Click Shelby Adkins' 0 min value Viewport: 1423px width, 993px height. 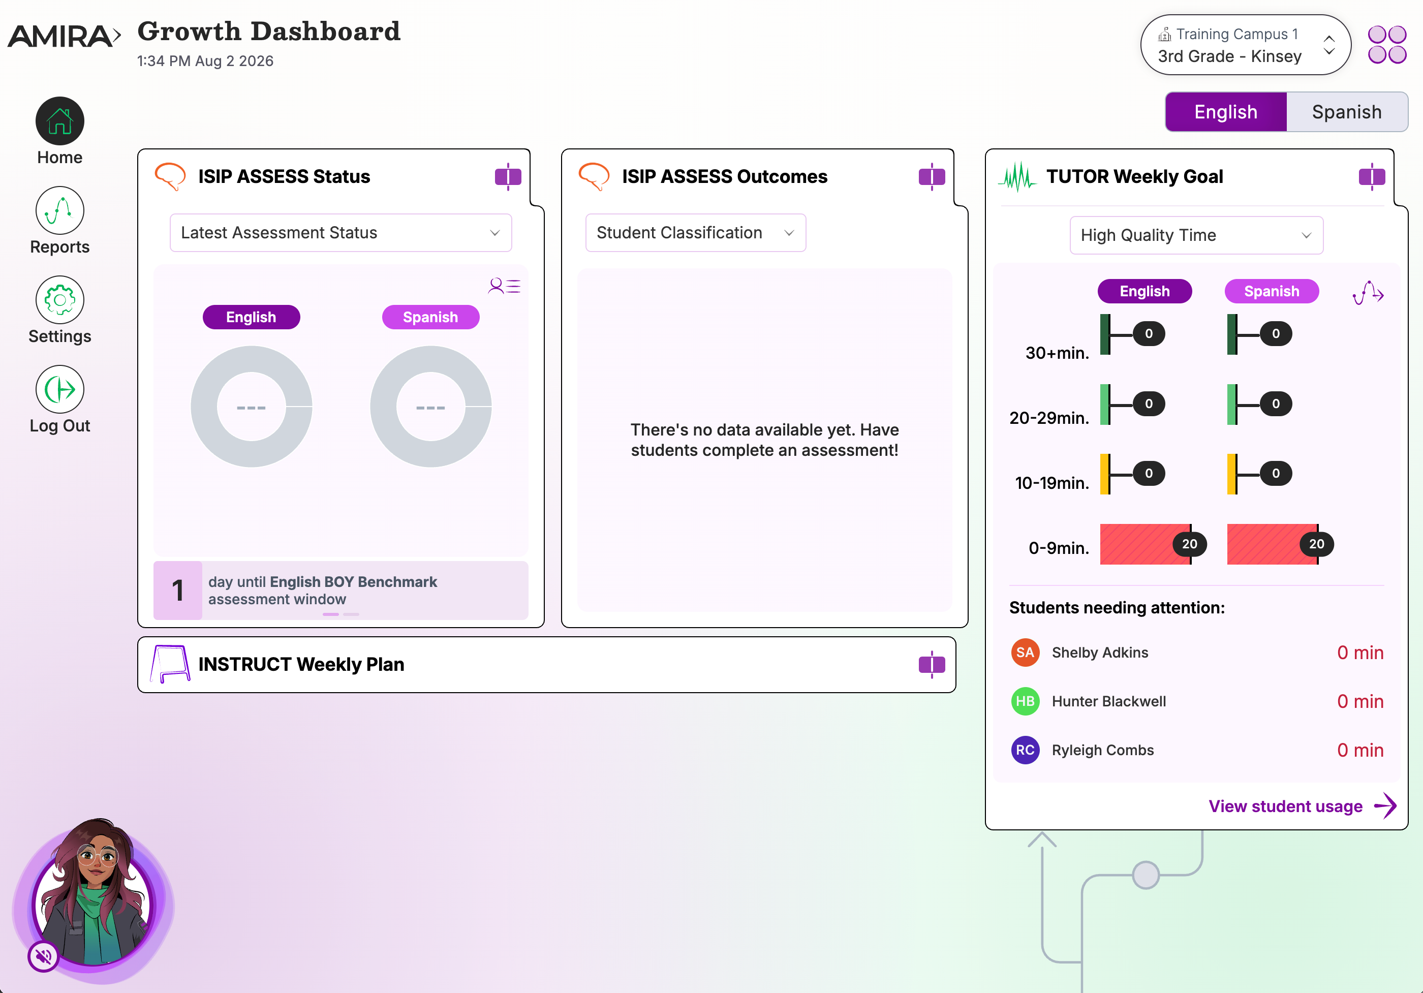coord(1360,653)
